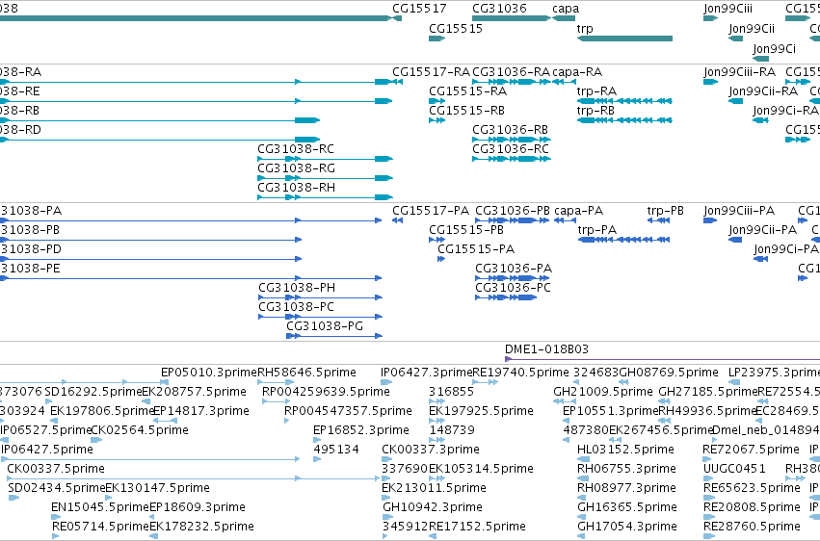Click transcript Jon99Cii-RA label
Image resolution: width=820 pixels, height=541 pixels.
click(x=763, y=91)
